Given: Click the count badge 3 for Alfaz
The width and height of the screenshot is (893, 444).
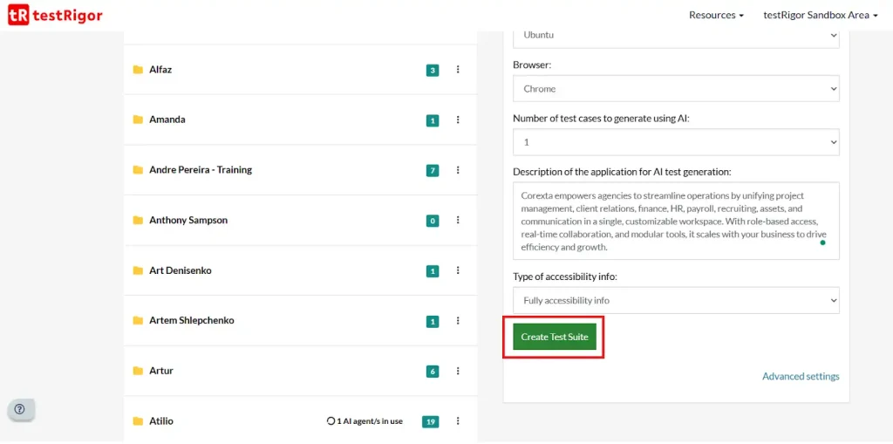Looking at the screenshot, I should [x=433, y=71].
